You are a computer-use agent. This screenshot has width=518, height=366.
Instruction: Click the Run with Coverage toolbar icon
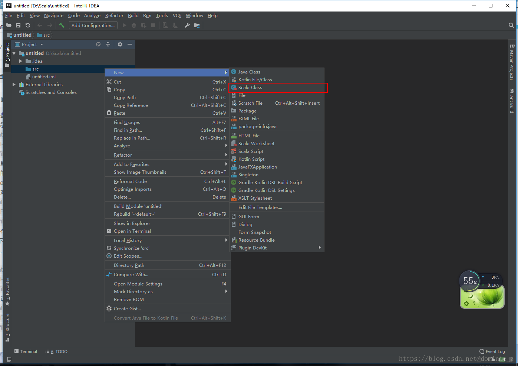[x=143, y=25]
